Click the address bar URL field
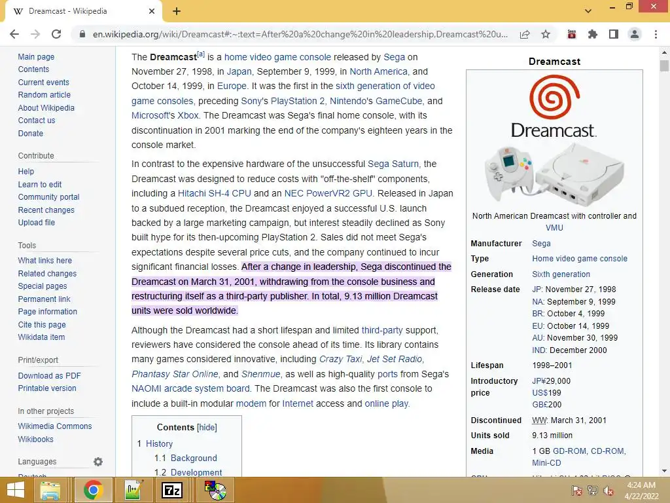Image resolution: width=670 pixels, height=503 pixels. click(x=300, y=34)
